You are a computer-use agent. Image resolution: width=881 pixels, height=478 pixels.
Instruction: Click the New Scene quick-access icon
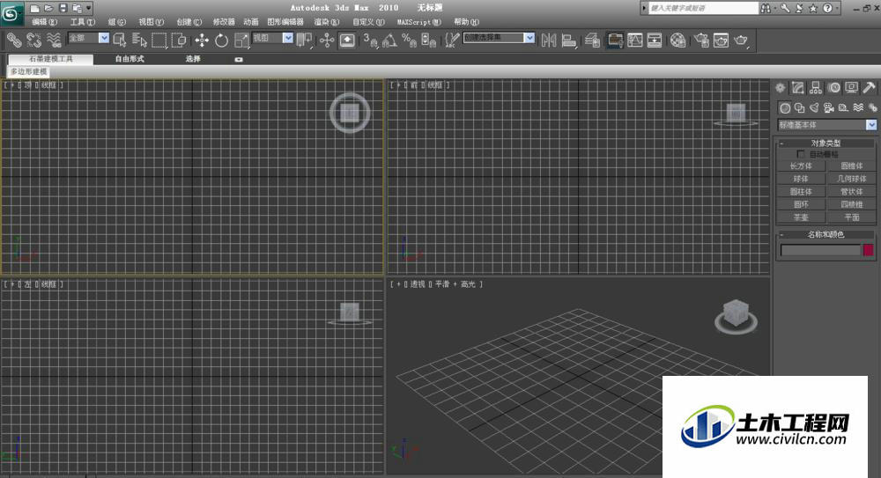[x=35, y=8]
